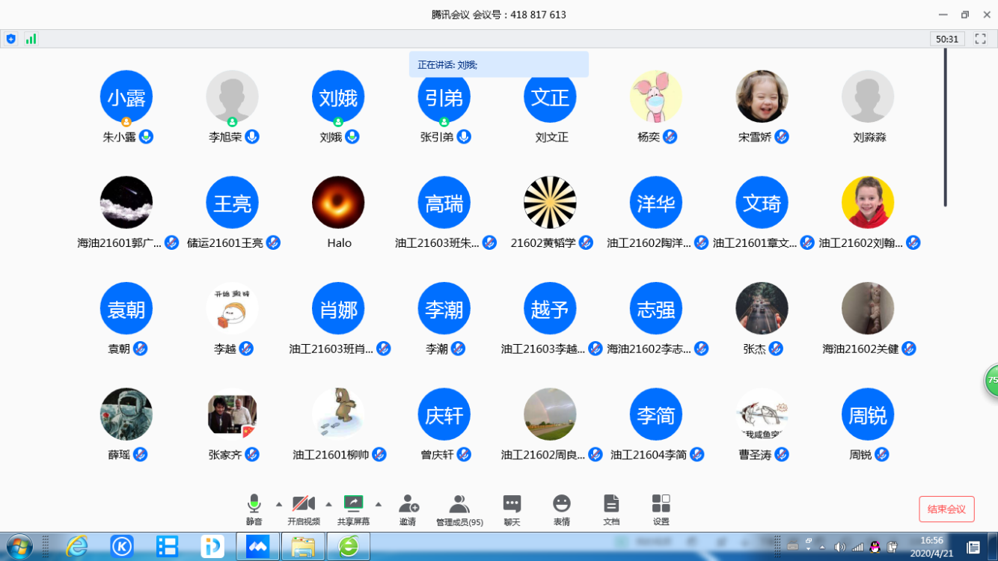This screenshot has height=561, width=998.
Task: Expand arrow next to 静音 microphone
Action: point(279,504)
